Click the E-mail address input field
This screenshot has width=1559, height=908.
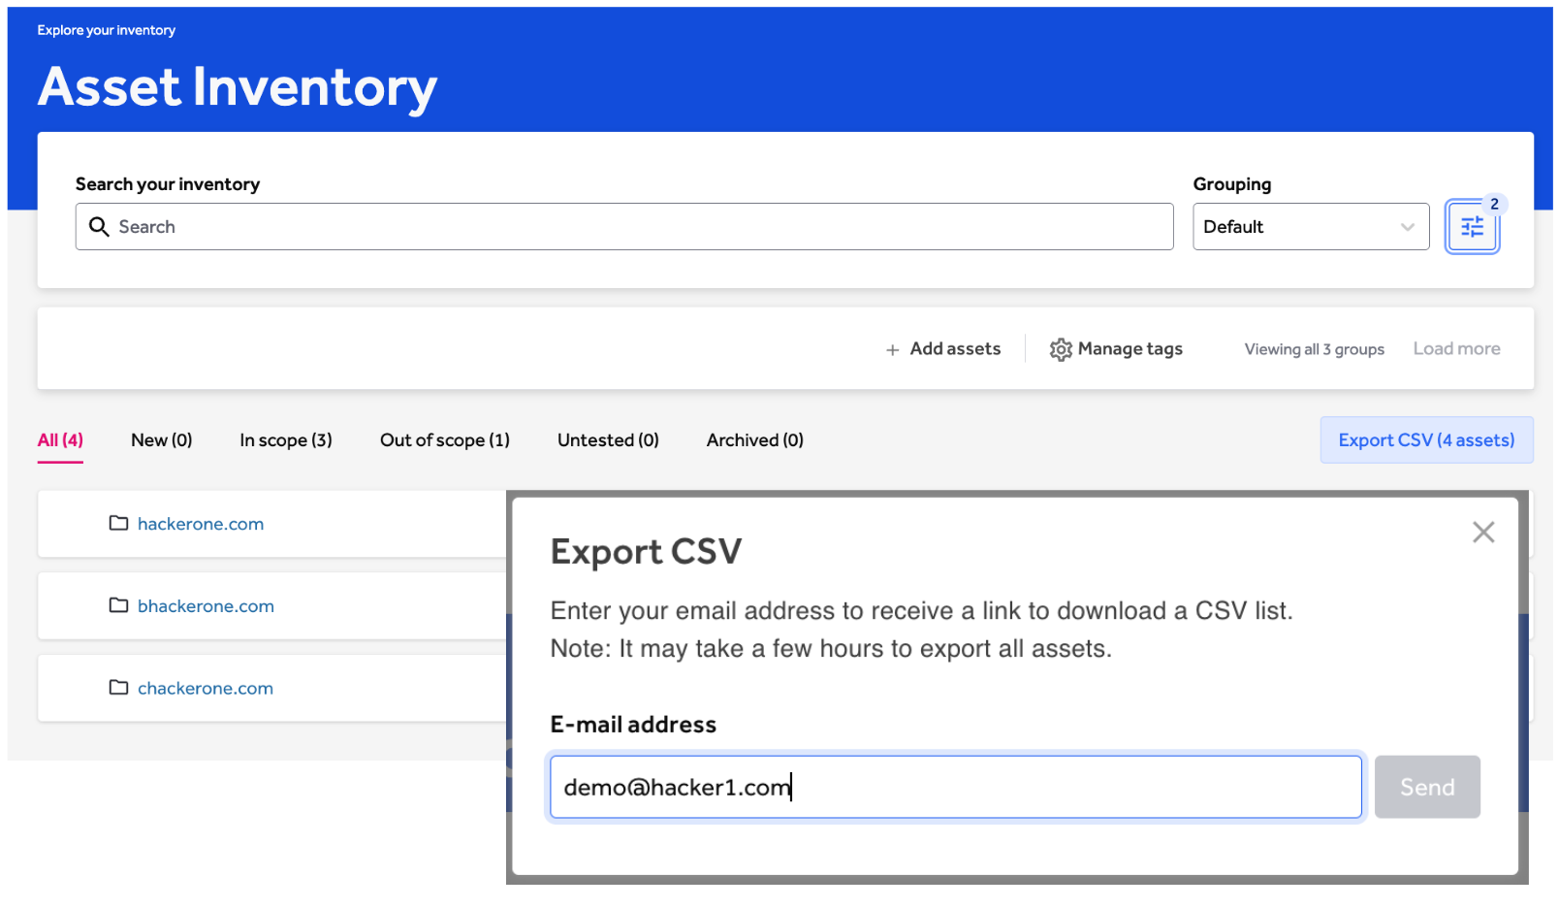(x=956, y=787)
